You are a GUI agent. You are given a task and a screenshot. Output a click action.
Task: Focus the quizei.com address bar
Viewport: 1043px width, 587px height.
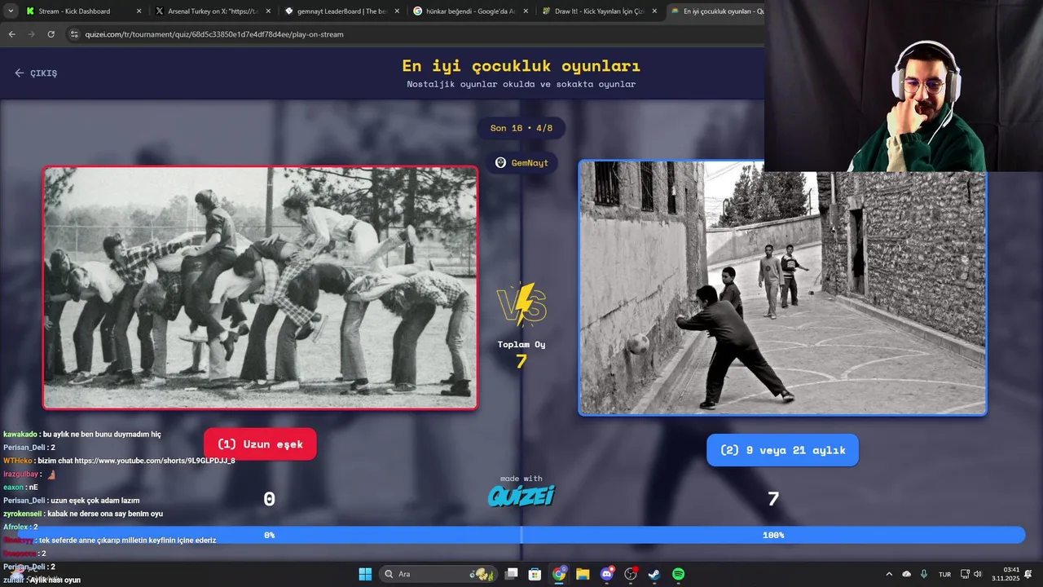(x=216, y=34)
